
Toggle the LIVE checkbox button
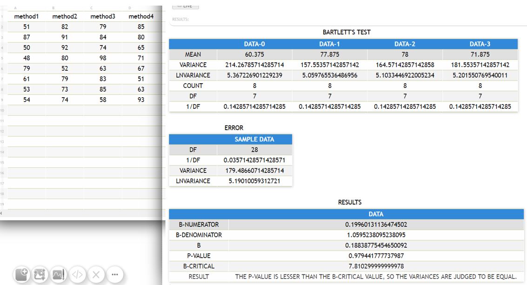[186, 6]
